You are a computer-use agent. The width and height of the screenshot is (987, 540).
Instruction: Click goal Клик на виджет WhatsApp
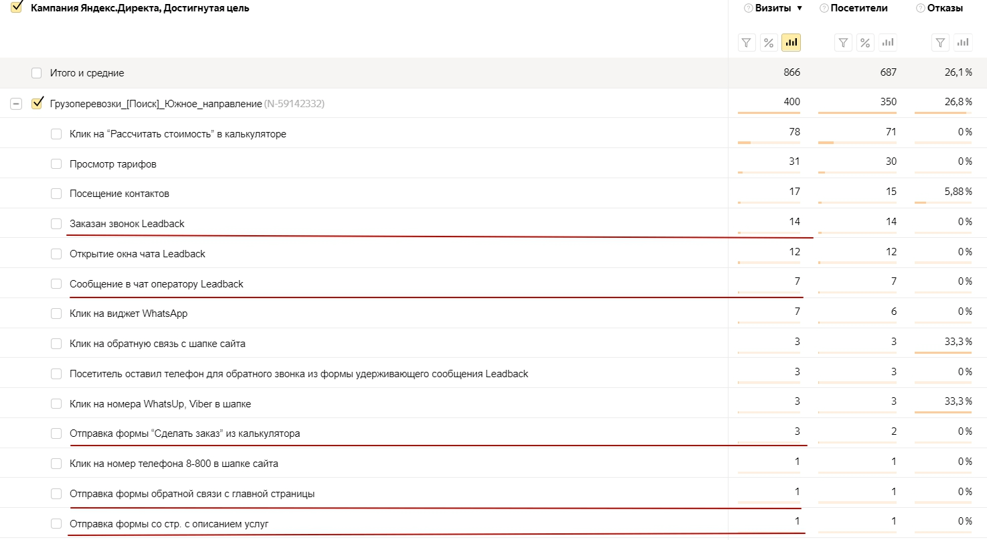click(x=129, y=314)
